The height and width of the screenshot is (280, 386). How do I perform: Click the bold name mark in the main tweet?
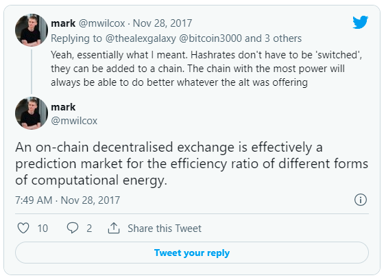(x=63, y=107)
